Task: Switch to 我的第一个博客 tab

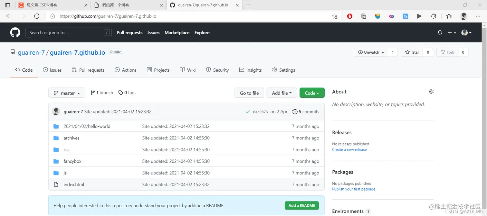Action: [x=129, y=5]
